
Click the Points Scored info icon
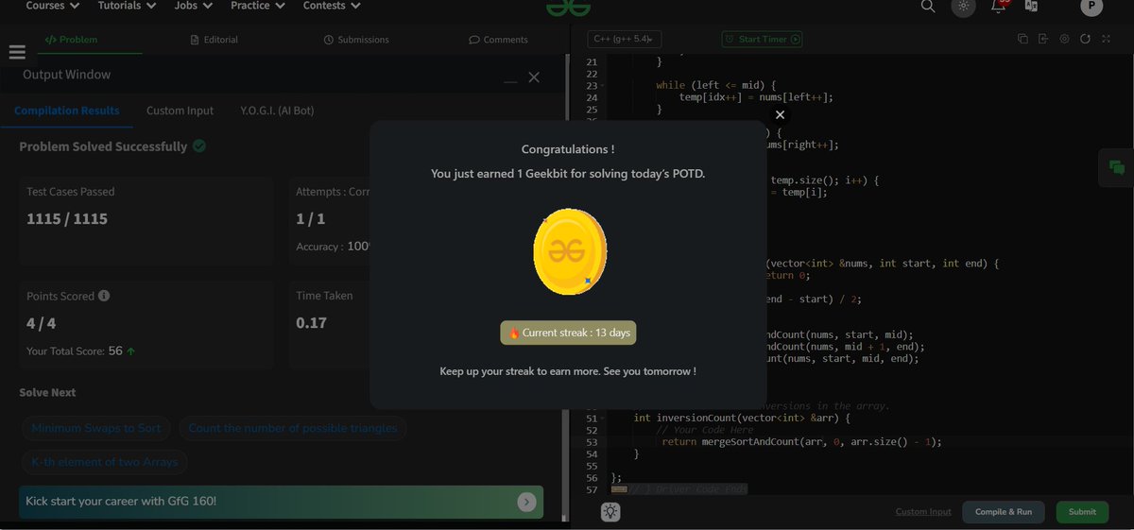point(104,296)
